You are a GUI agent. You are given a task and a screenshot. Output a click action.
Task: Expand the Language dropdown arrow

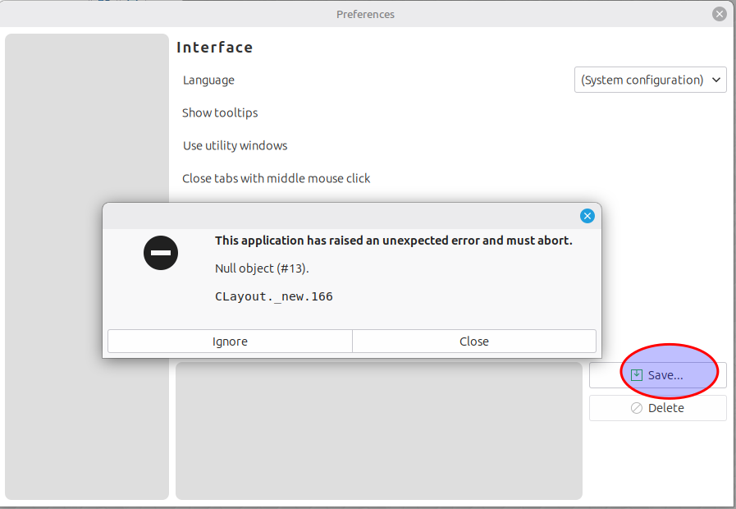pos(716,80)
